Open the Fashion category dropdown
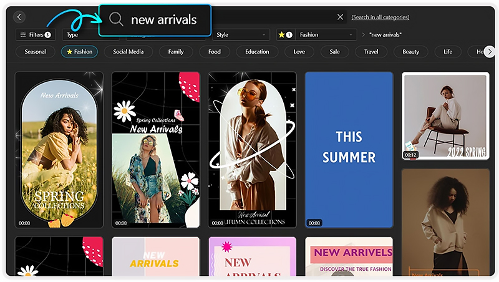 pyautogui.click(x=326, y=35)
